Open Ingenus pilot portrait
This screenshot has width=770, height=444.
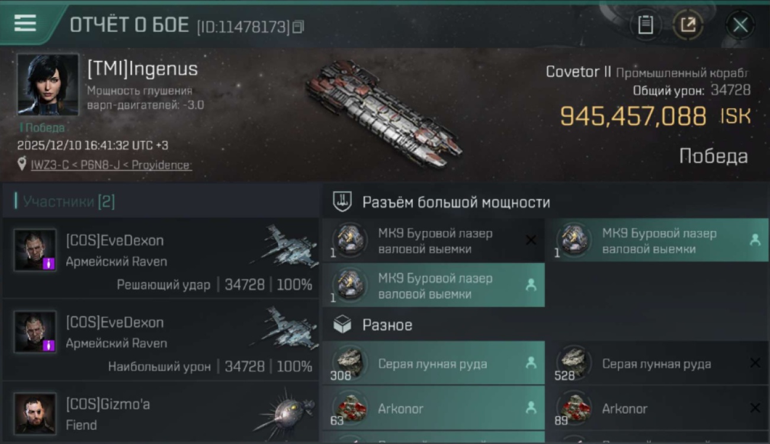[x=47, y=84]
